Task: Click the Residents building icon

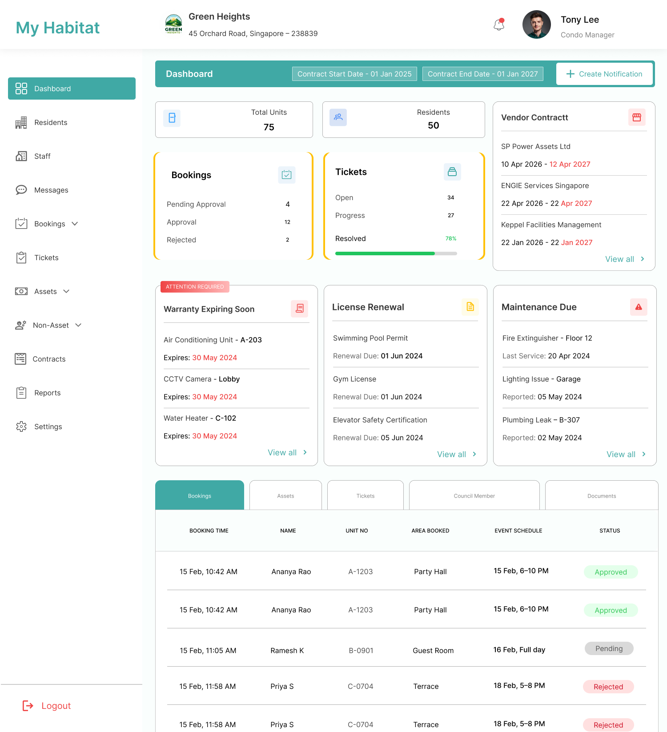Action: [x=21, y=122]
